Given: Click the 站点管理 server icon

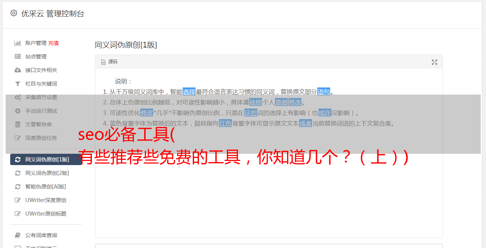Looking at the screenshot, I should (17, 57).
